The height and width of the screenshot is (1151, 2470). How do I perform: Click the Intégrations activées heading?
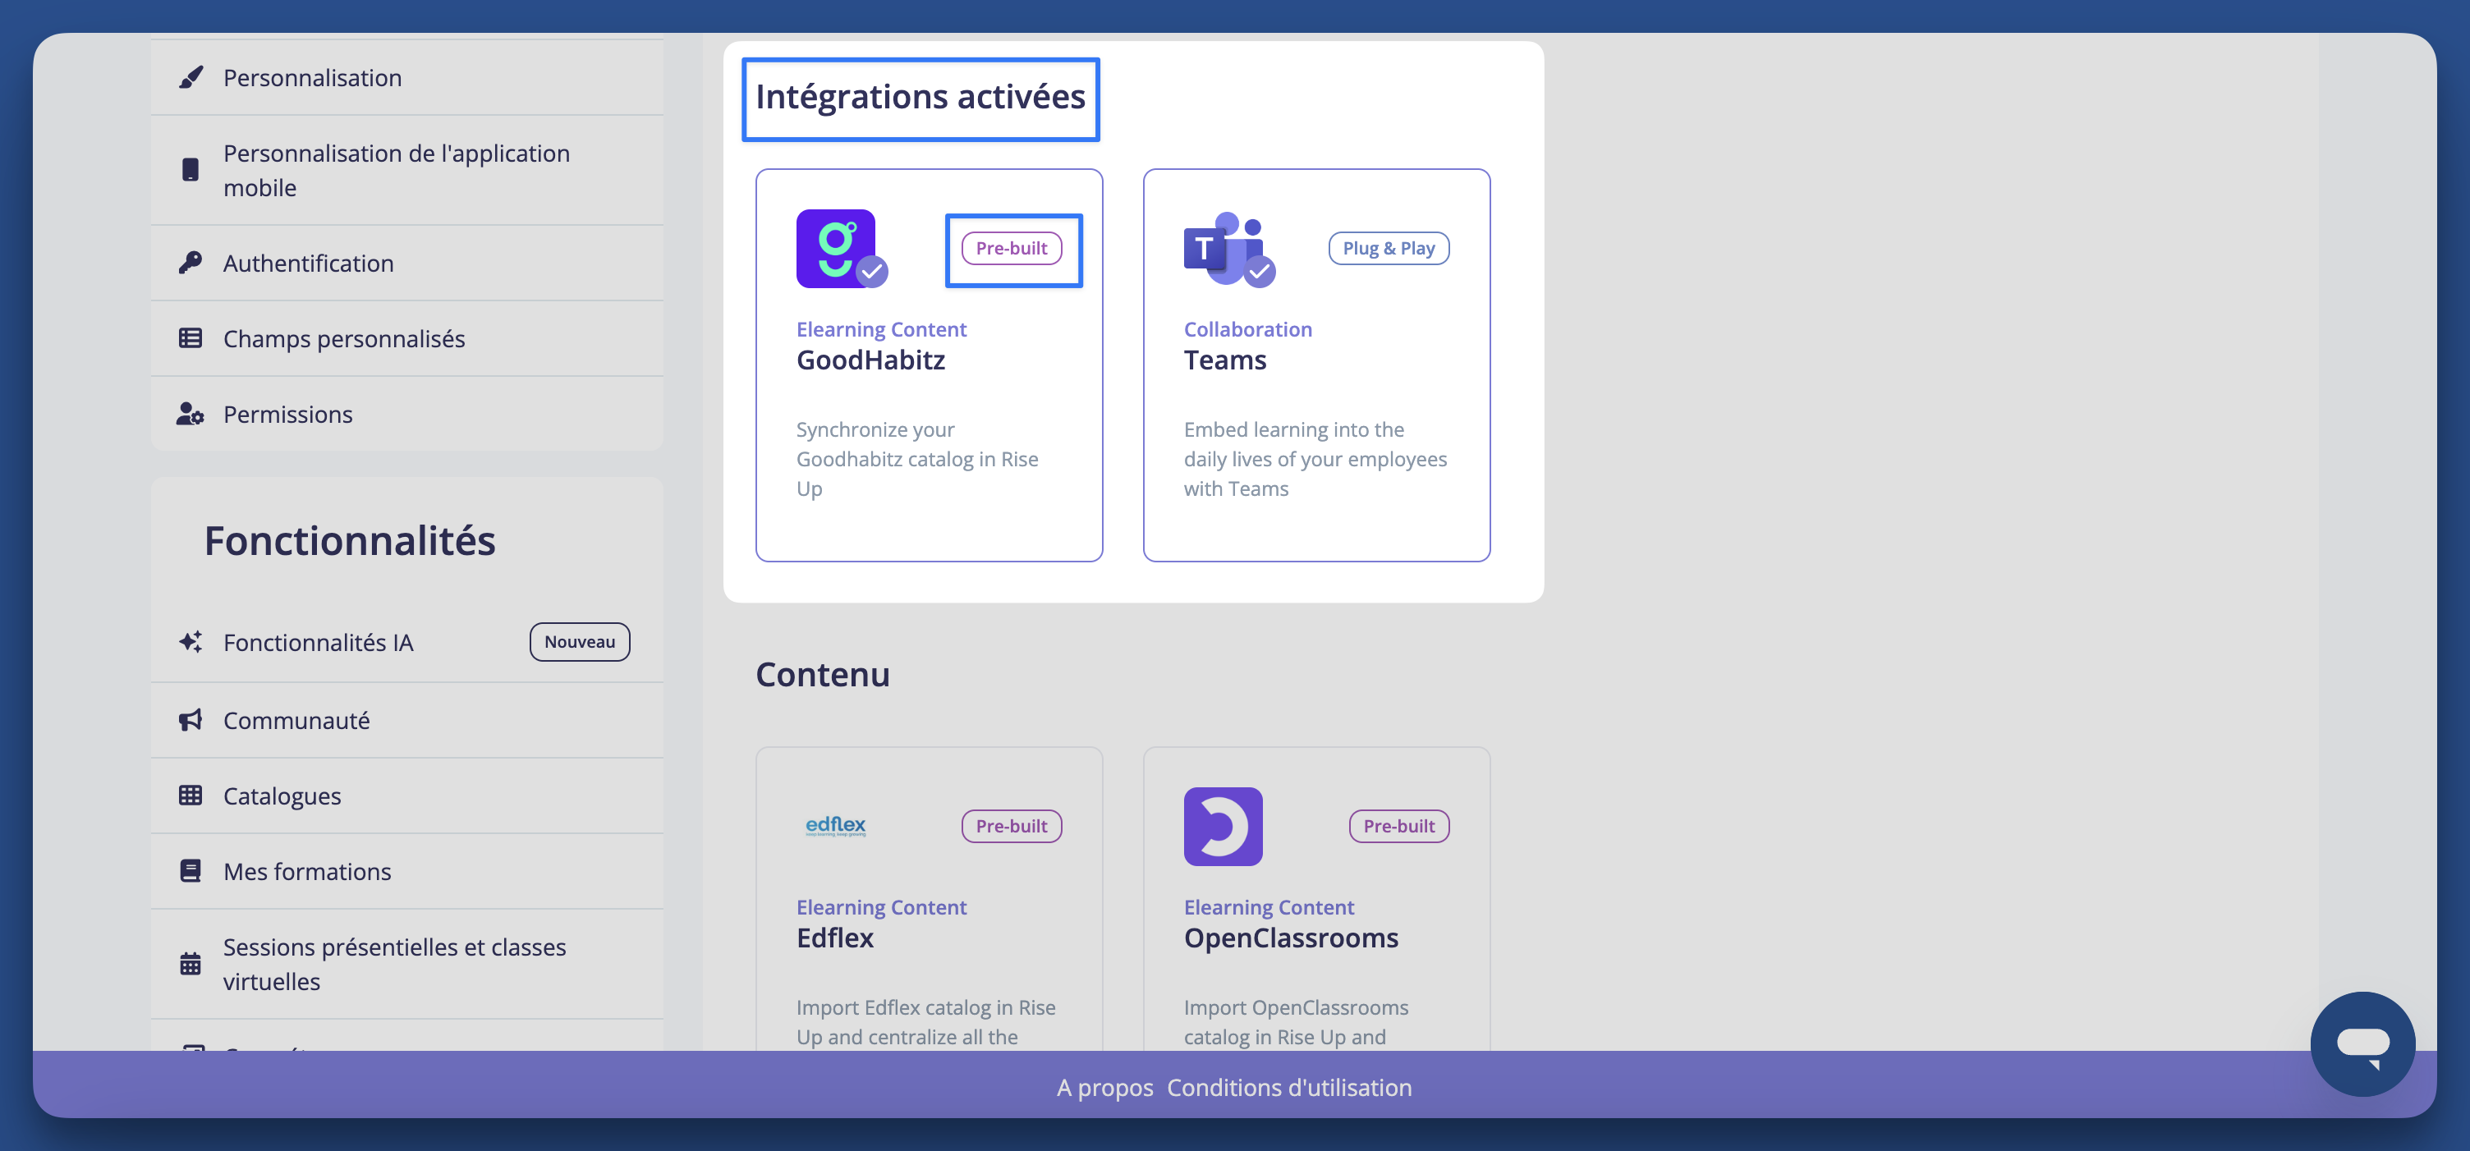920,97
